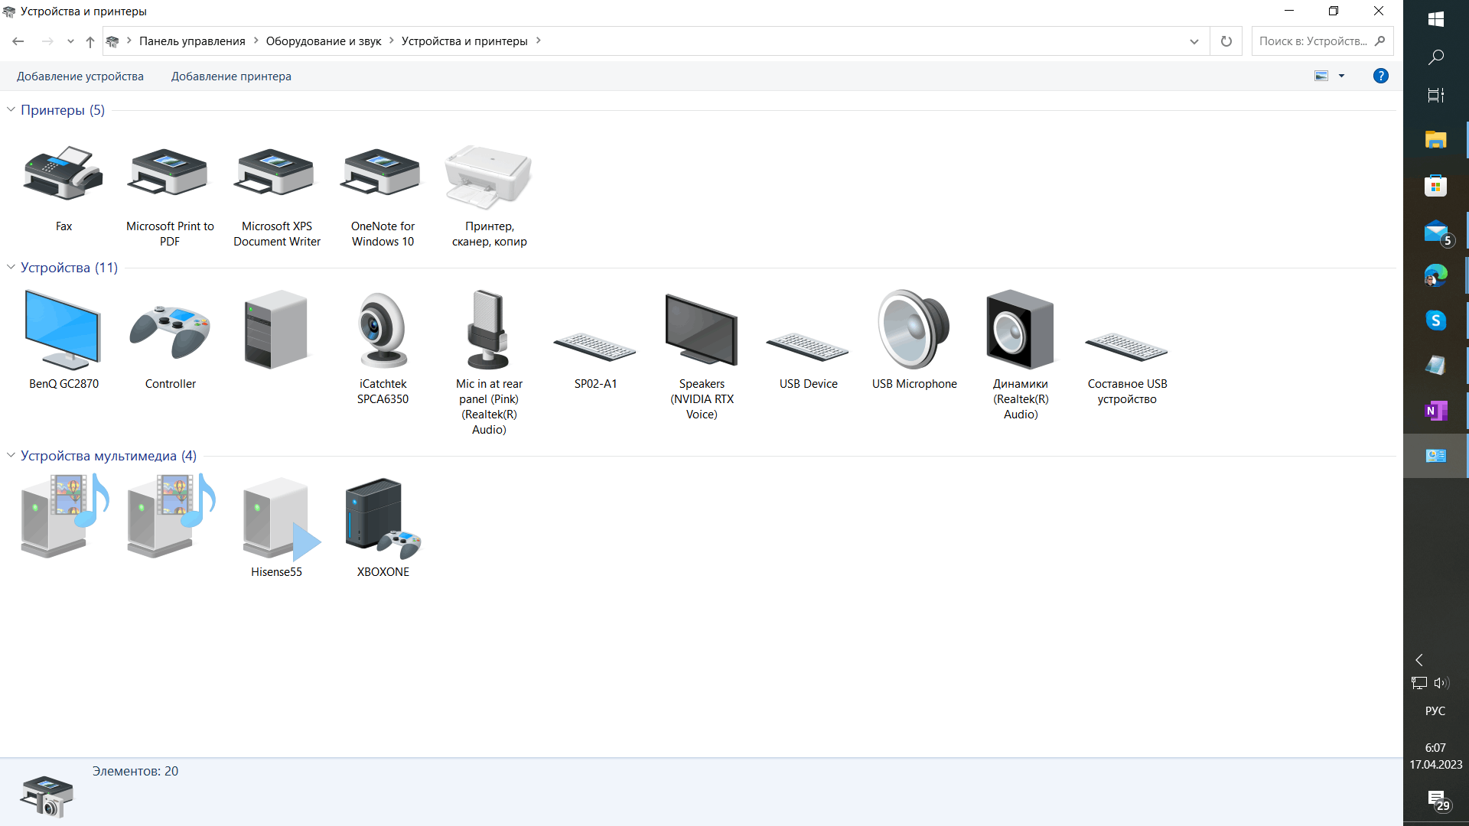Change view using the view icon button
The image size is (1469, 826).
1321,76
